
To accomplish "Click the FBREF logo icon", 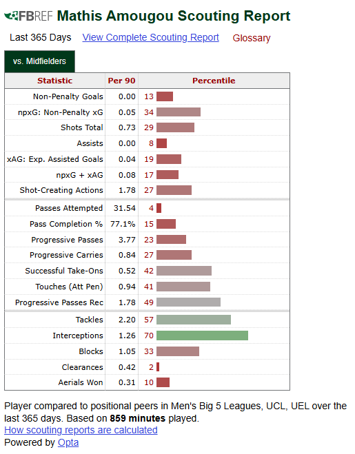I will click(28, 16).
